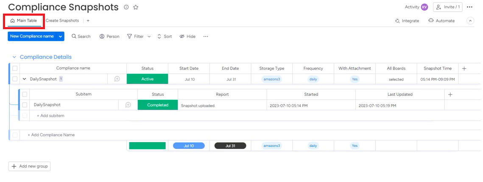Open the DailySnapshot subitem conversation bubble
The width and height of the screenshot is (483, 182).
pos(128,105)
